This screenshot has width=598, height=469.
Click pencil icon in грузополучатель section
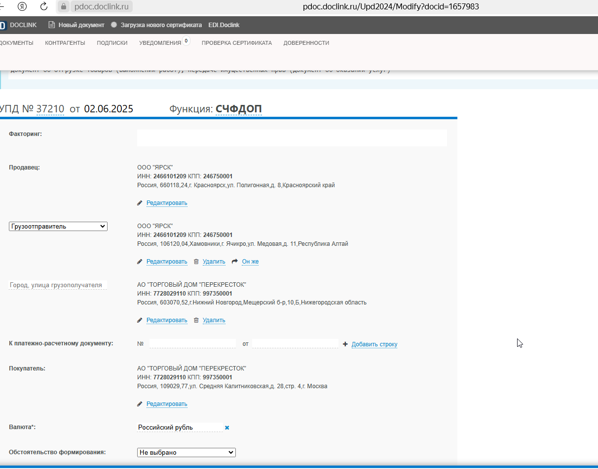click(140, 320)
